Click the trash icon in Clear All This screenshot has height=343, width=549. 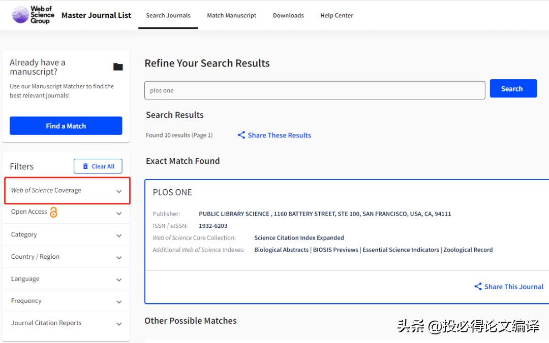tap(85, 166)
